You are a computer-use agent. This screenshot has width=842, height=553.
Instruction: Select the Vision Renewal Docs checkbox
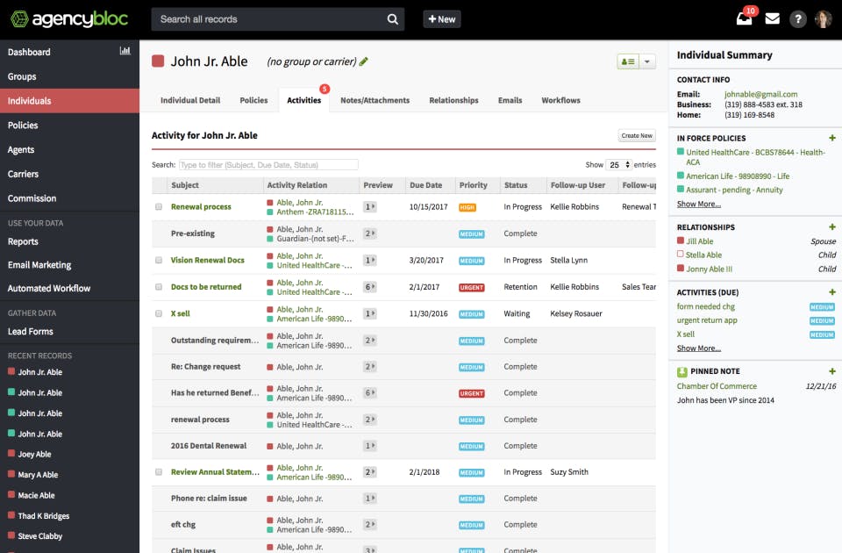(159, 260)
